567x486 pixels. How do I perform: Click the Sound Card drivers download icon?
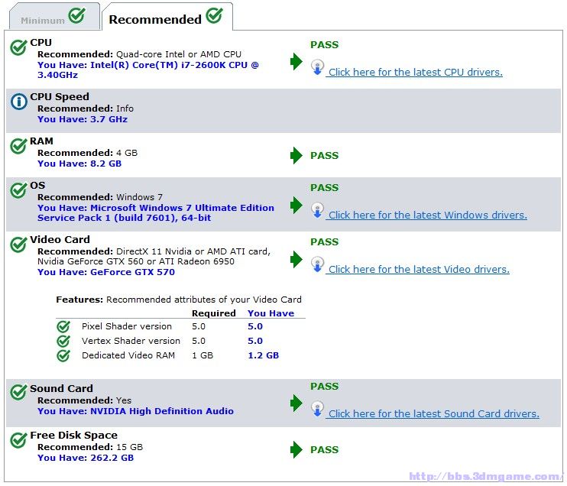coord(317,409)
